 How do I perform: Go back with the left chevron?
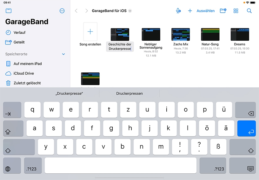click(x=76, y=11)
